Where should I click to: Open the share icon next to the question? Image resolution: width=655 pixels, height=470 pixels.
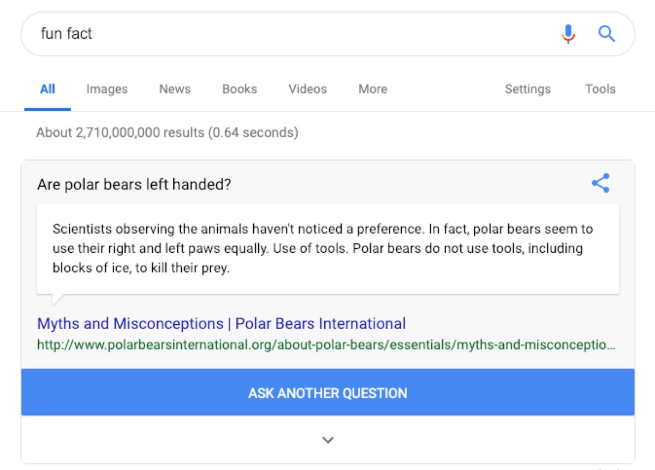tap(600, 183)
